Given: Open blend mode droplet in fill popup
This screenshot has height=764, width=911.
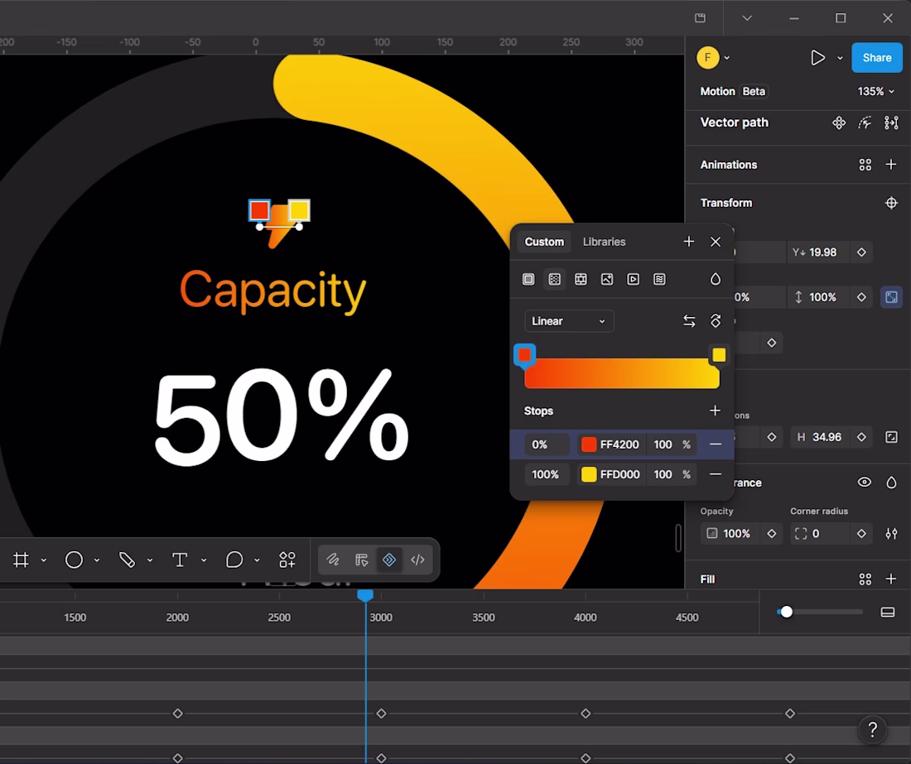Looking at the screenshot, I should pyautogui.click(x=716, y=279).
